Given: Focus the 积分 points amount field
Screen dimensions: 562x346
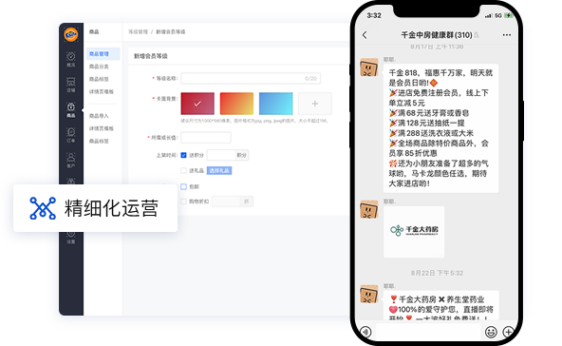Looking at the screenshot, I should [221, 155].
